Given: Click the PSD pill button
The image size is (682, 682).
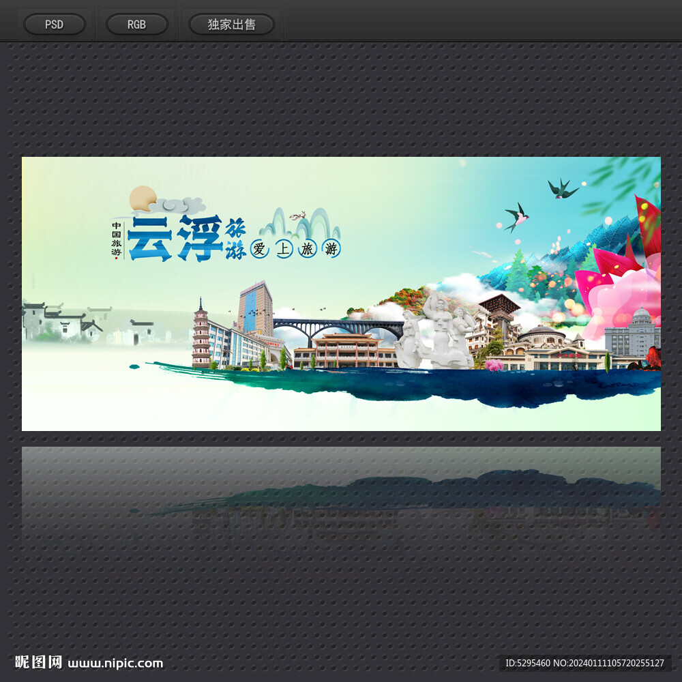Looking at the screenshot, I should 55,25.
